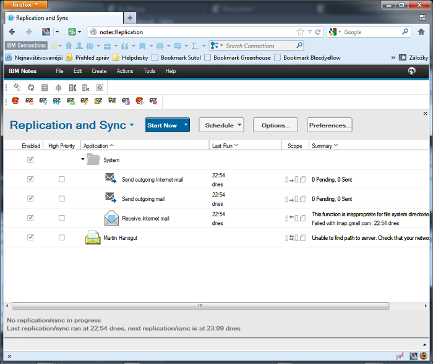Screen dimensions: 433x364
Task: Click the green sync add-on icon
Action: tap(72, 32)
